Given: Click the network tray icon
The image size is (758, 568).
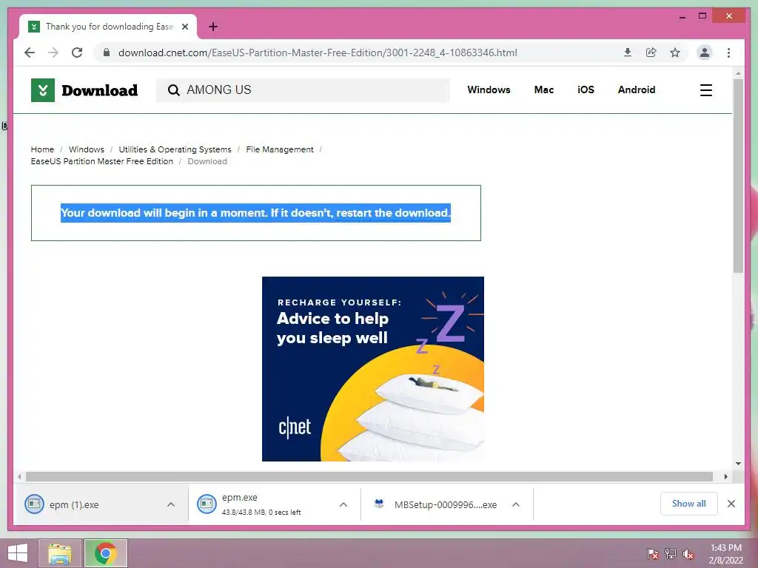Looking at the screenshot, I should point(671,554).
